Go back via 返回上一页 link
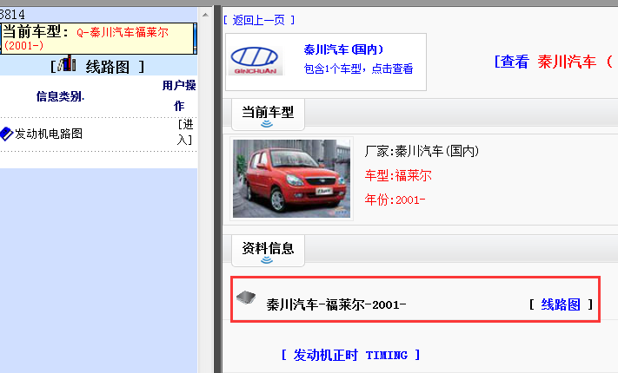Image resolution: width=618 pixels, height=373 pixels. [x=258, y=20]
